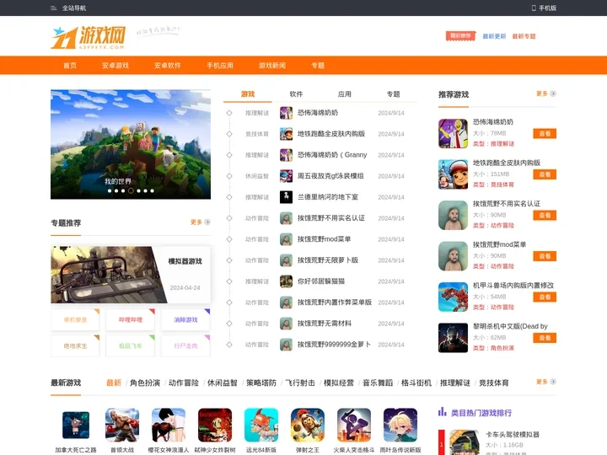The height and width of the screenshot is (455, 607).
Task: Click the 地铁跑酷全皮肤内购版 list icon
Action: click(x=286, y=134)
